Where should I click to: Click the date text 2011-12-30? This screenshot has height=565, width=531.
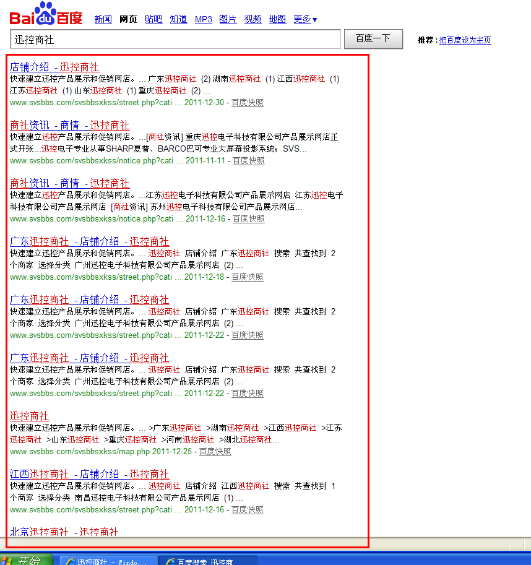[x=204, y=102]
